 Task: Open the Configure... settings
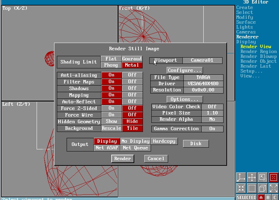pos(185,71)
